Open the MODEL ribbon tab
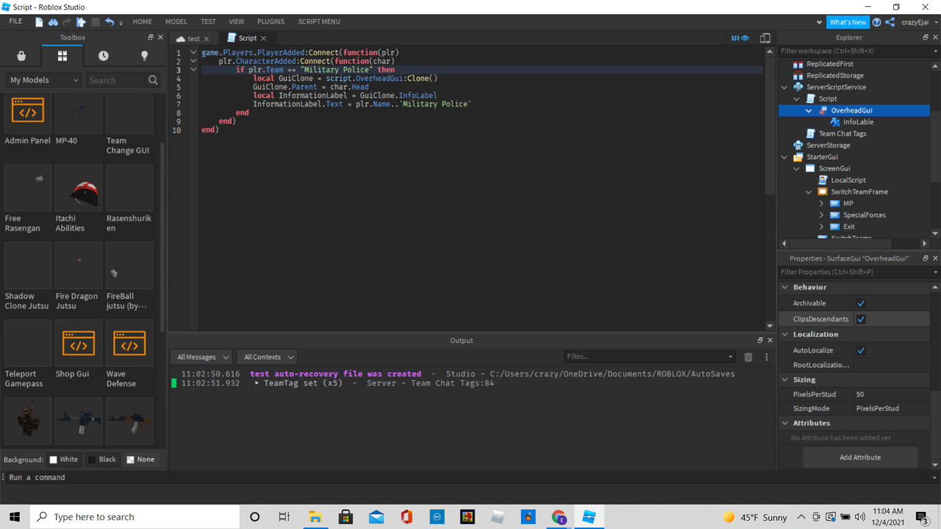941x529 pixels. click(x=176, y=22)
